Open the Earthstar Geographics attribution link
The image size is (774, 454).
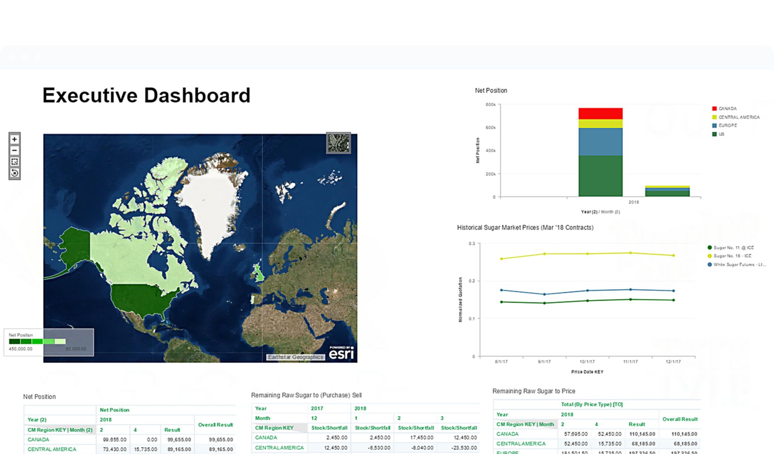click(x=295, y=357)
